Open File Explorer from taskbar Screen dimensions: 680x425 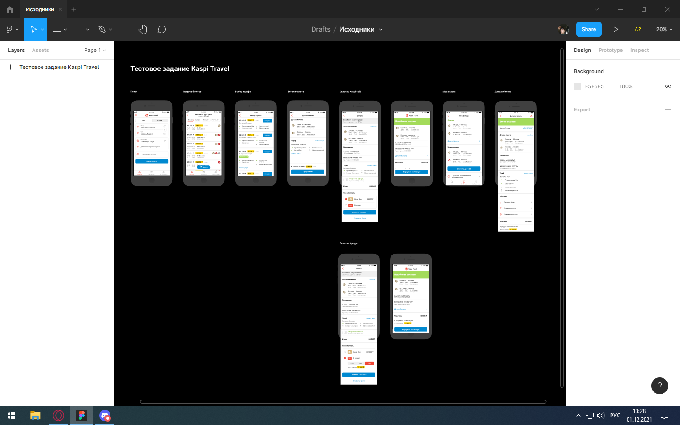[35, 416]
